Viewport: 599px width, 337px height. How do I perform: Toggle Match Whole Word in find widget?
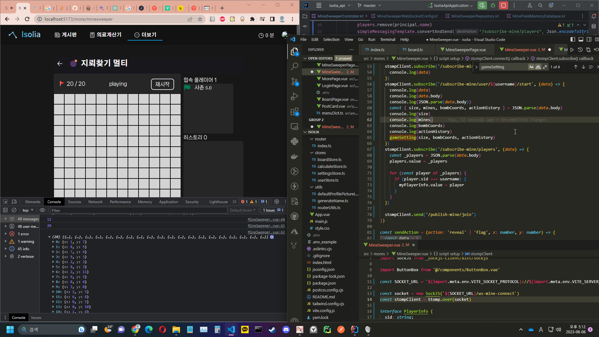click(x=538, y=67)
